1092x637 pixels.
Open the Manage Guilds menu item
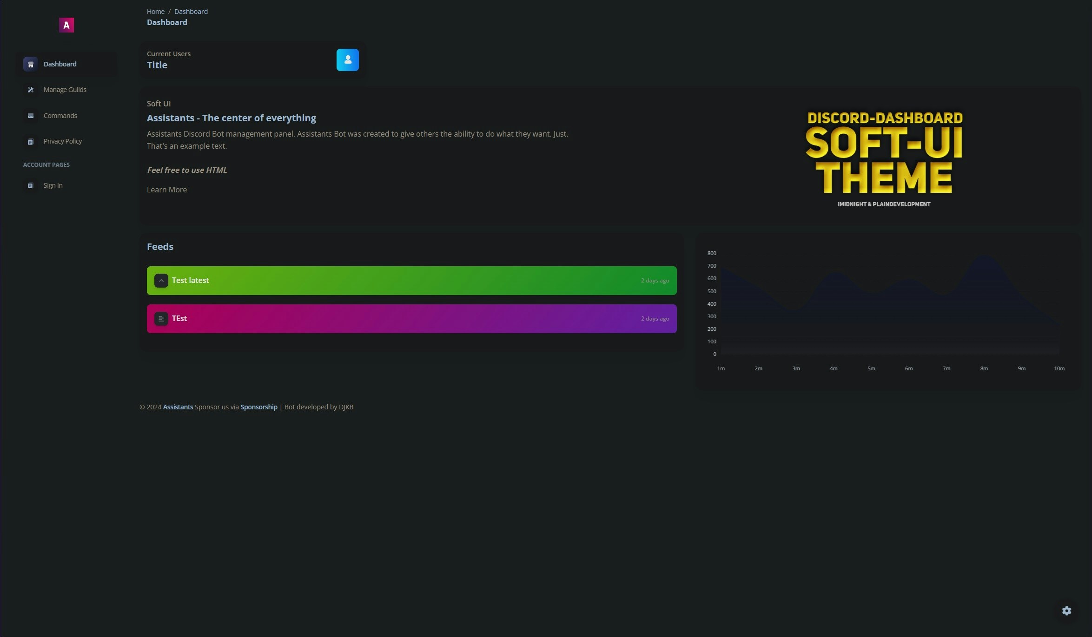[x=65, y=90]
